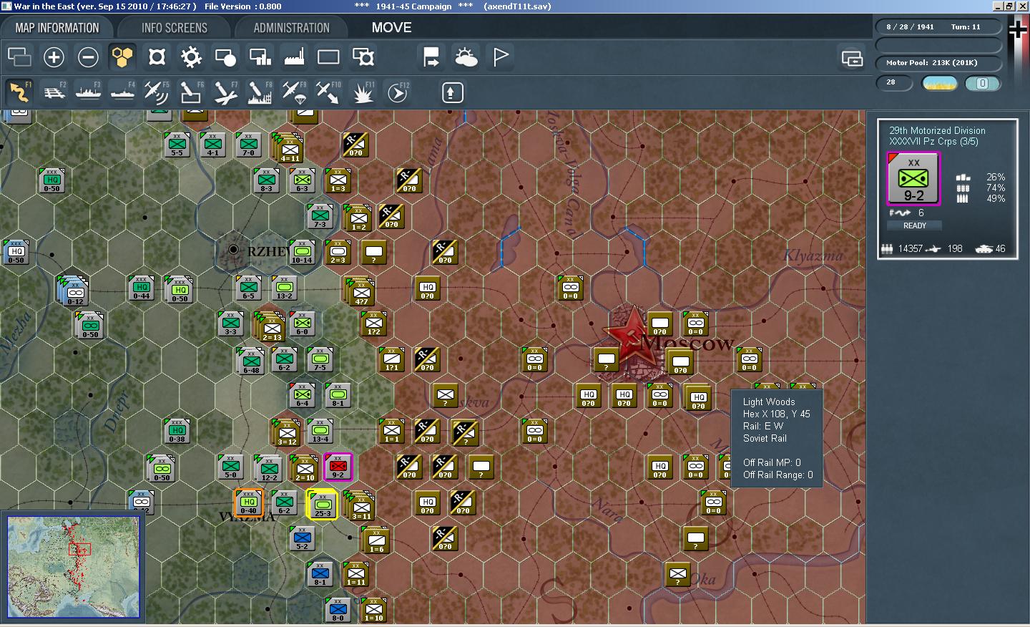Viewport: 1030px width, 627px height.
Task: Click the rectangle with bar chart icon
Action: coord(260,57)
